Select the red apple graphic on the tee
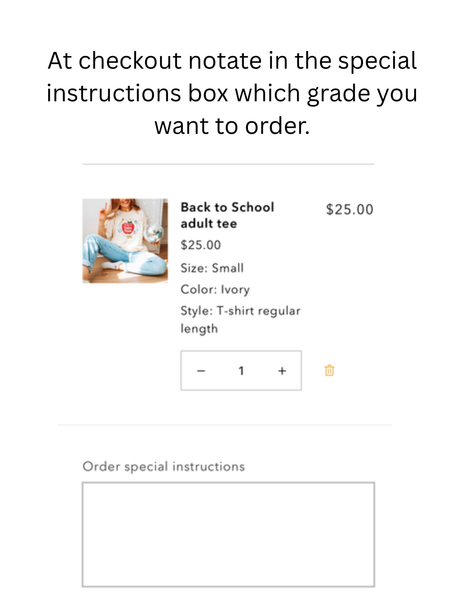 [x=128, y=228]
